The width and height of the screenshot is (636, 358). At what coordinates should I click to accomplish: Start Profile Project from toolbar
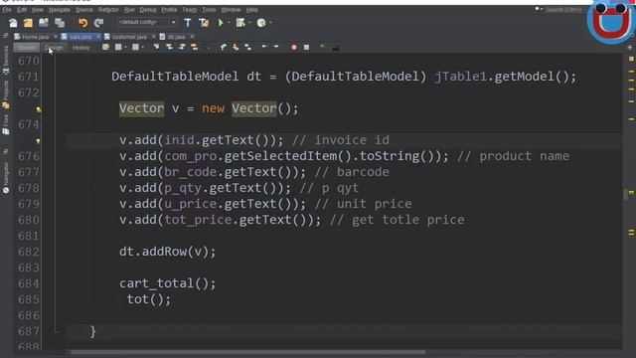(261, 23)
